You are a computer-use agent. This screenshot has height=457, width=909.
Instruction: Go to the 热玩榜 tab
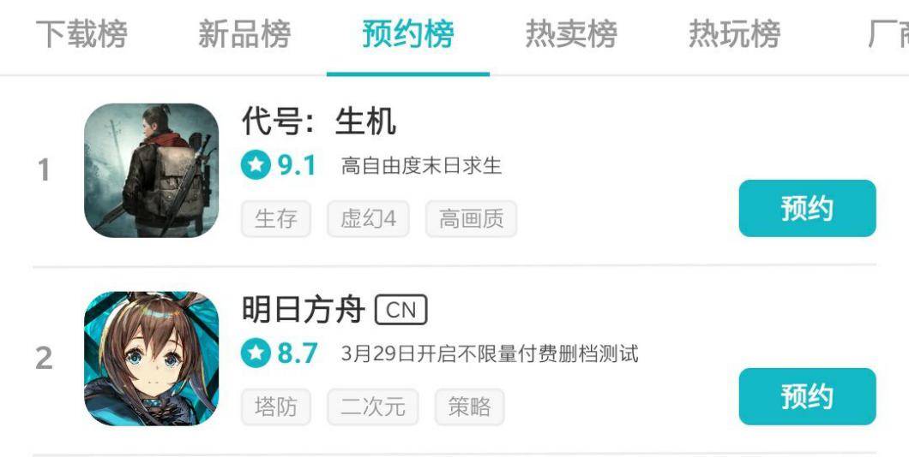[735, 33]
